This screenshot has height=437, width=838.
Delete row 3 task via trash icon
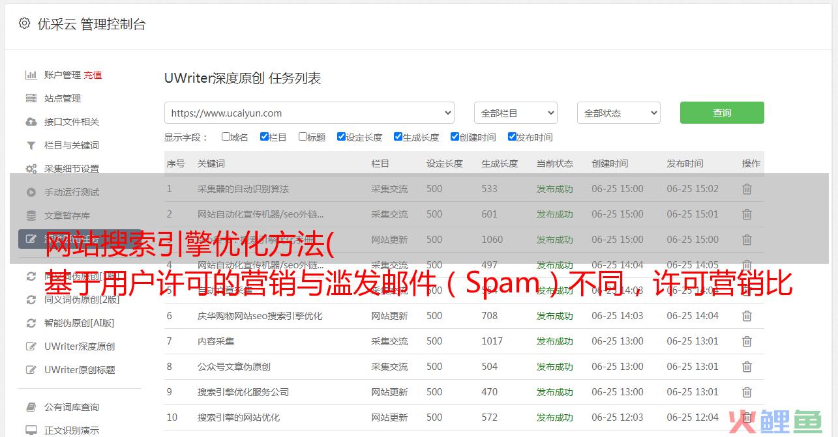point(747,240)
